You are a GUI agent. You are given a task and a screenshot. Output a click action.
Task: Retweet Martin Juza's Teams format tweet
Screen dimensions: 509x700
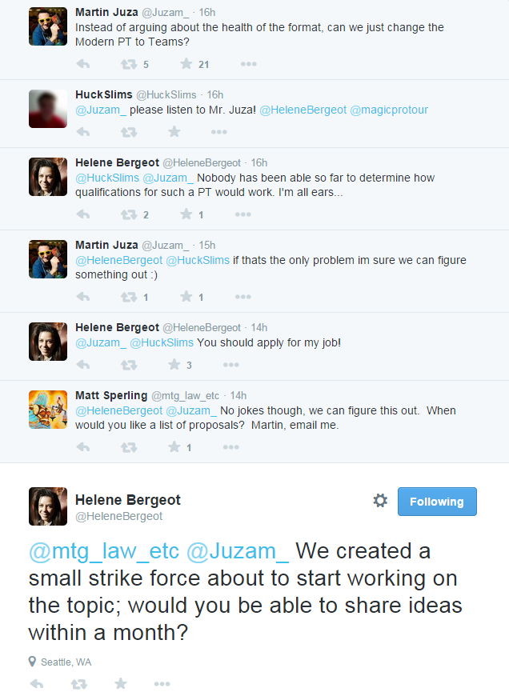(128, 64)
